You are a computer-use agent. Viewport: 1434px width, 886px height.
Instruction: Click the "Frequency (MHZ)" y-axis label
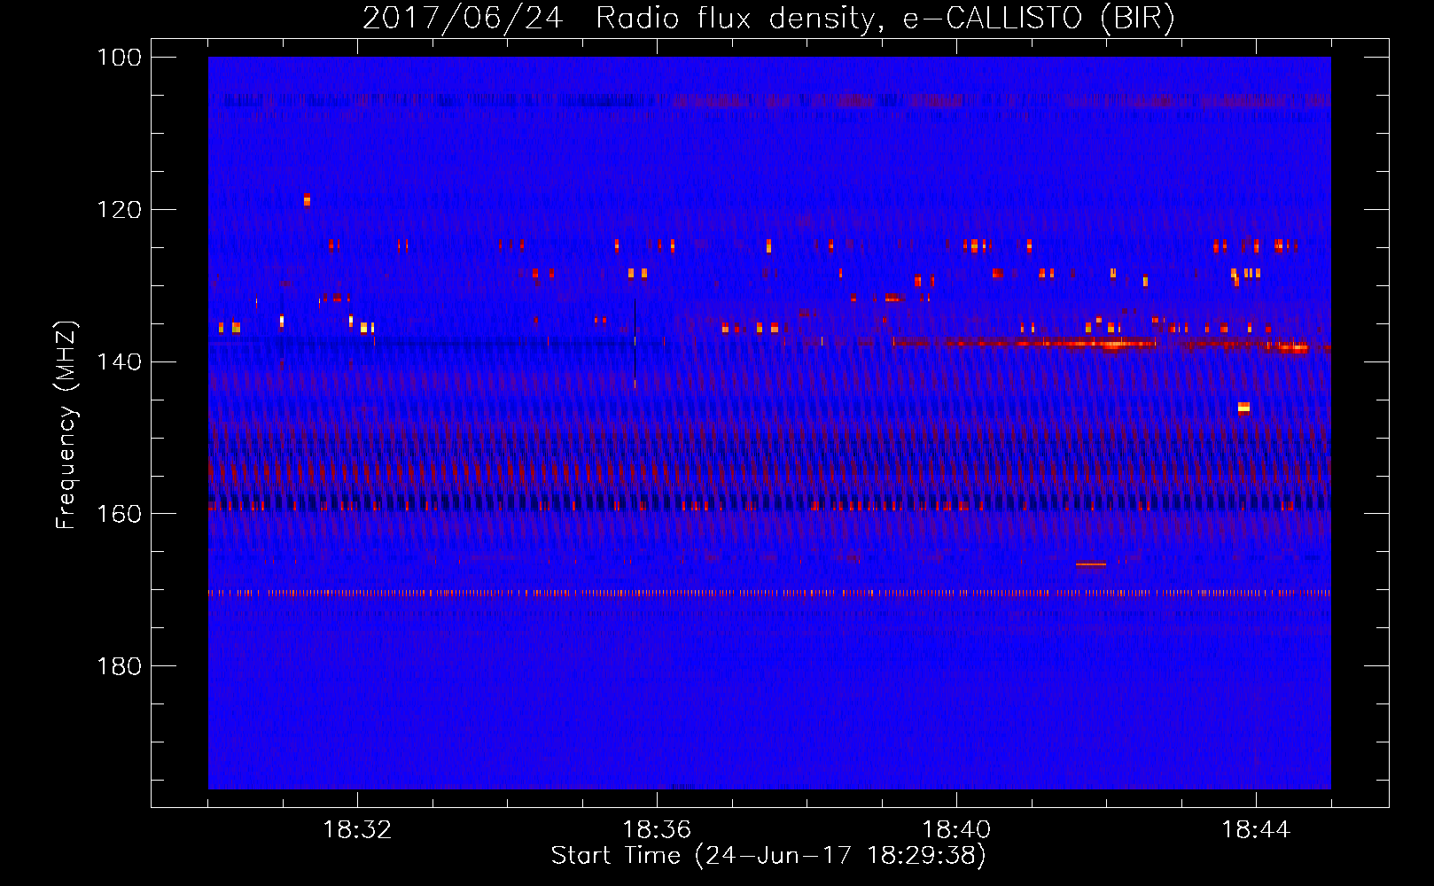(66, 424)
